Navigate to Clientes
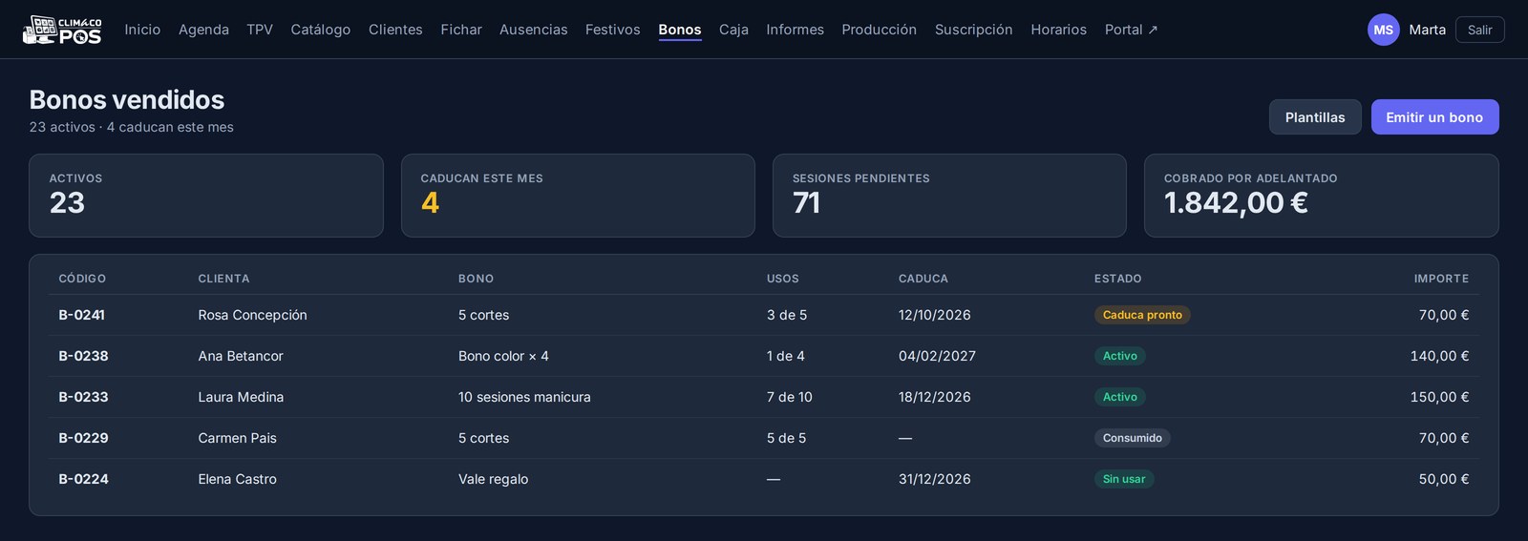This screenshot has width=1528, height=541. pos(395,30)
